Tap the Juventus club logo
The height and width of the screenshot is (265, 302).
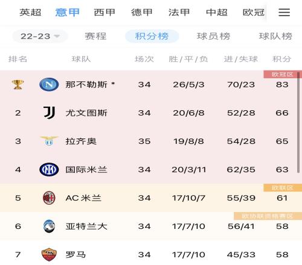pos(49,113)
